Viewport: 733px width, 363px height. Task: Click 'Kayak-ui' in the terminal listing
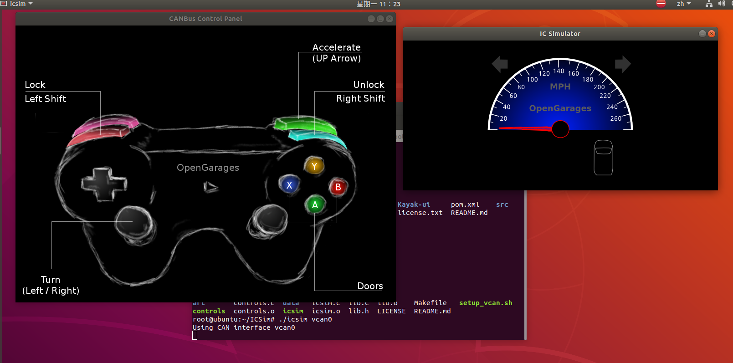pyautogui.click(x=414, y=205)
